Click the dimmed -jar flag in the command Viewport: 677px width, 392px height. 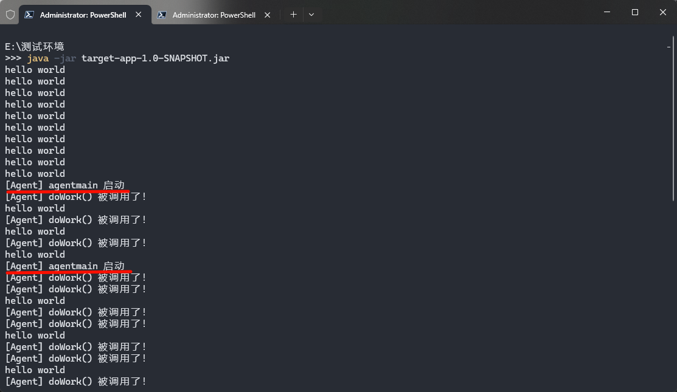click(65, 58)
